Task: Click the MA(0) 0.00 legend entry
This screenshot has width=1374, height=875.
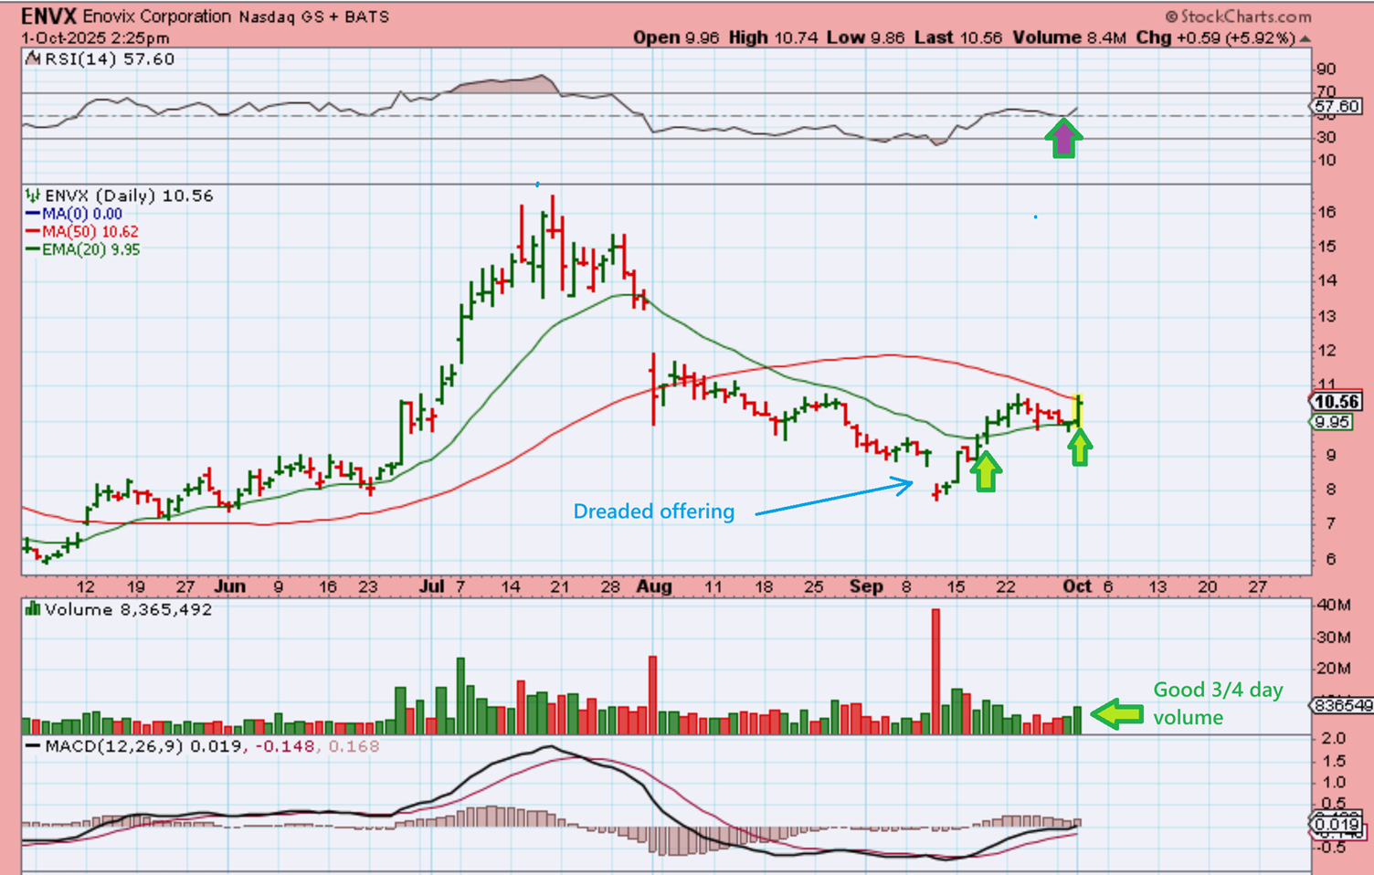Action: point(82,214)
